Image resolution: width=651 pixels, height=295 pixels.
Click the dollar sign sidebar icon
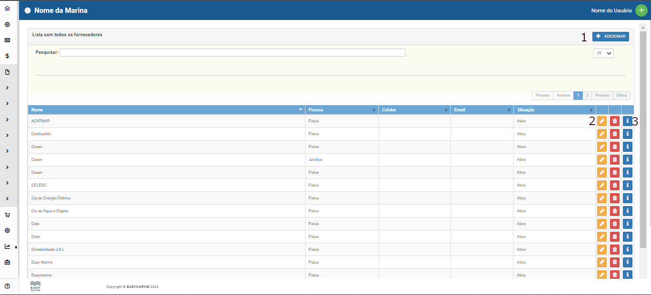pyautogui.click(x=7, y=56)
